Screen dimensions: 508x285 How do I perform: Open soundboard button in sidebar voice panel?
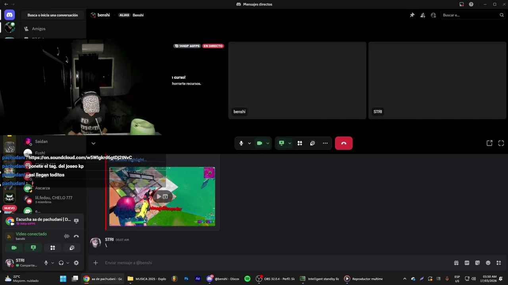coord(72,248)
